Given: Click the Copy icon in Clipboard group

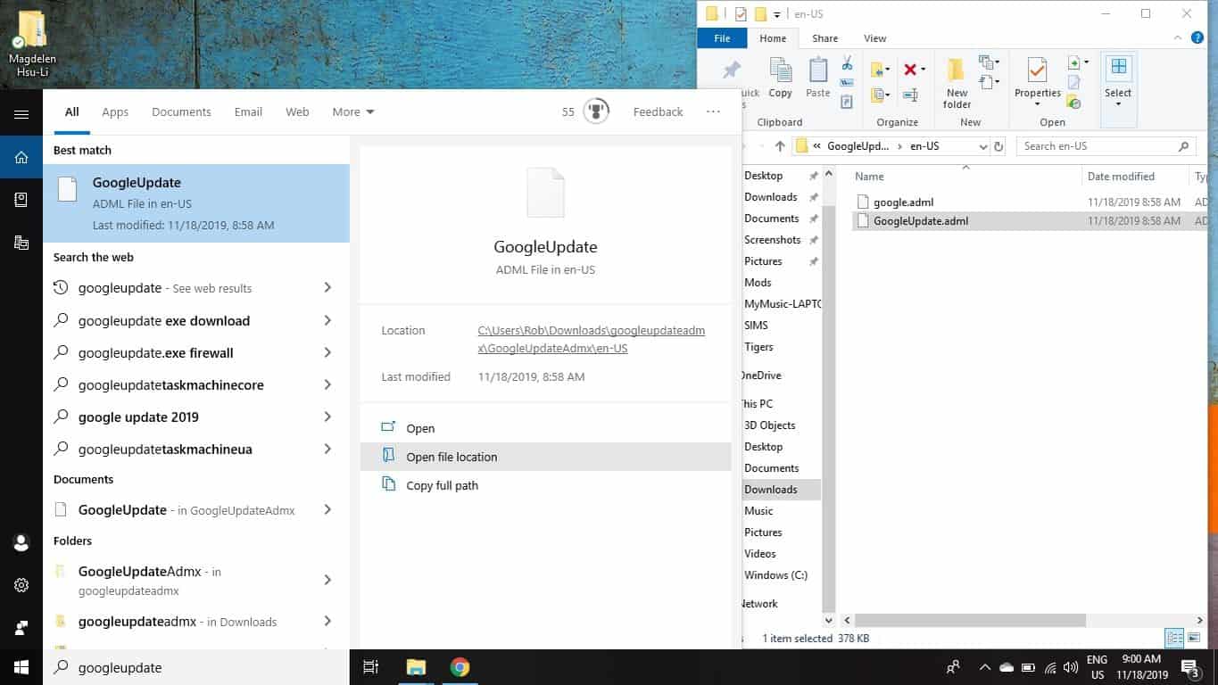Looking at the screenshot, I should click(x=781, y=78).
